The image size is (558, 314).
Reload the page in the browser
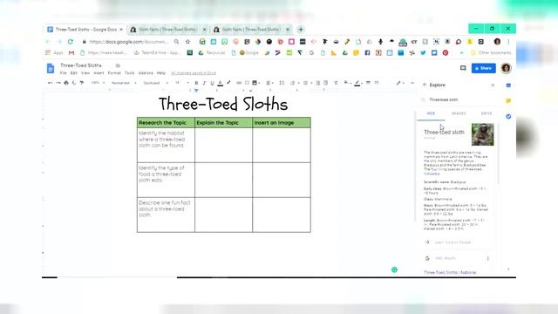[71, 42]
